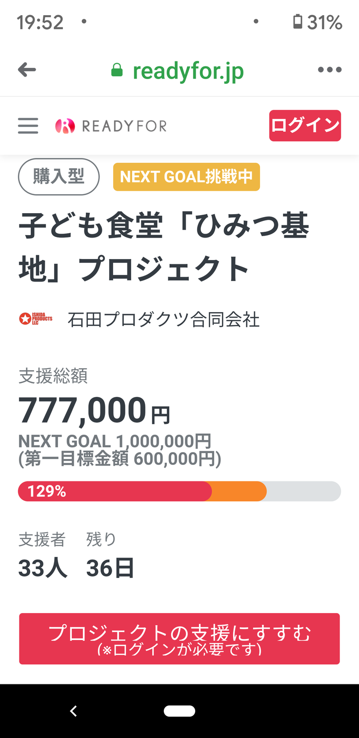
Task: Click the 129% funding progress bar
Action: pyautogui.click(x=179, y=491)
